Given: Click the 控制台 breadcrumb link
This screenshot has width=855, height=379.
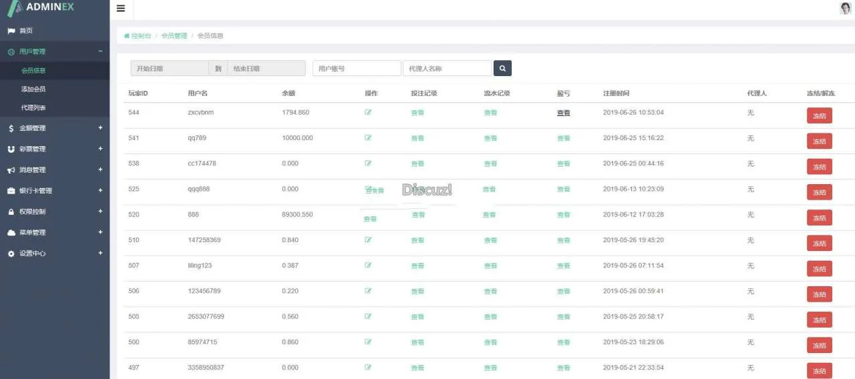Looking at the screenshot, I should (141, 36).
